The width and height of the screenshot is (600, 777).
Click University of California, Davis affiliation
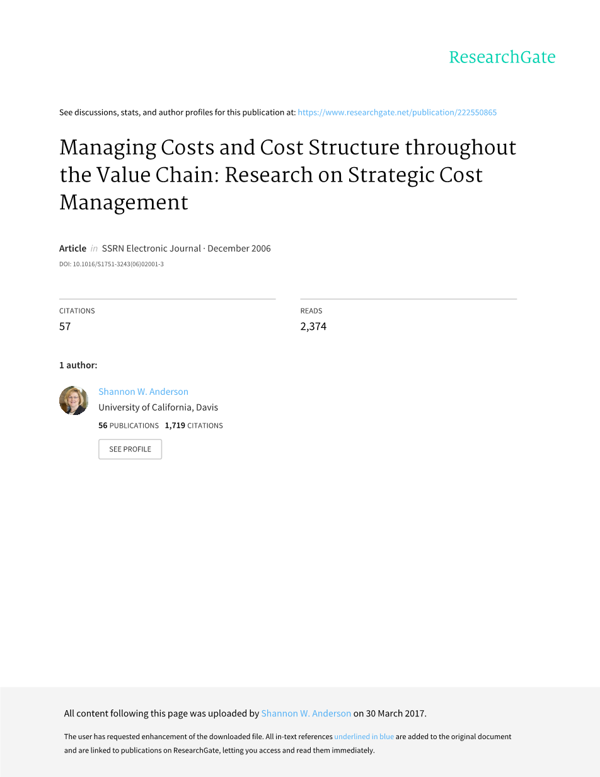[158, 407]
